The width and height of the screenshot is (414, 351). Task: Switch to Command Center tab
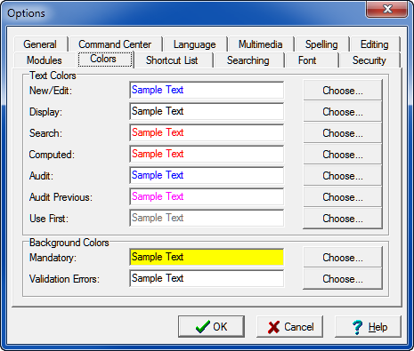point(115,44)
